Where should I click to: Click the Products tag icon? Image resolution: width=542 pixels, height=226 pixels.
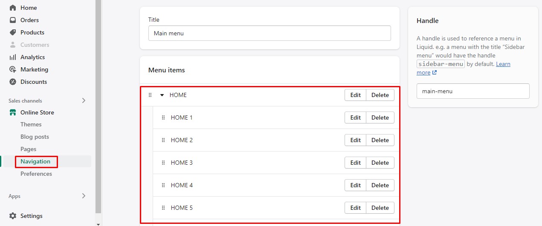(x=13, y=32)
